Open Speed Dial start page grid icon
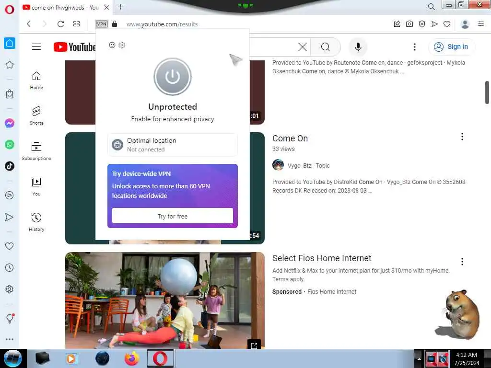This screenshot has height=368, width=491. coord(76,24)
